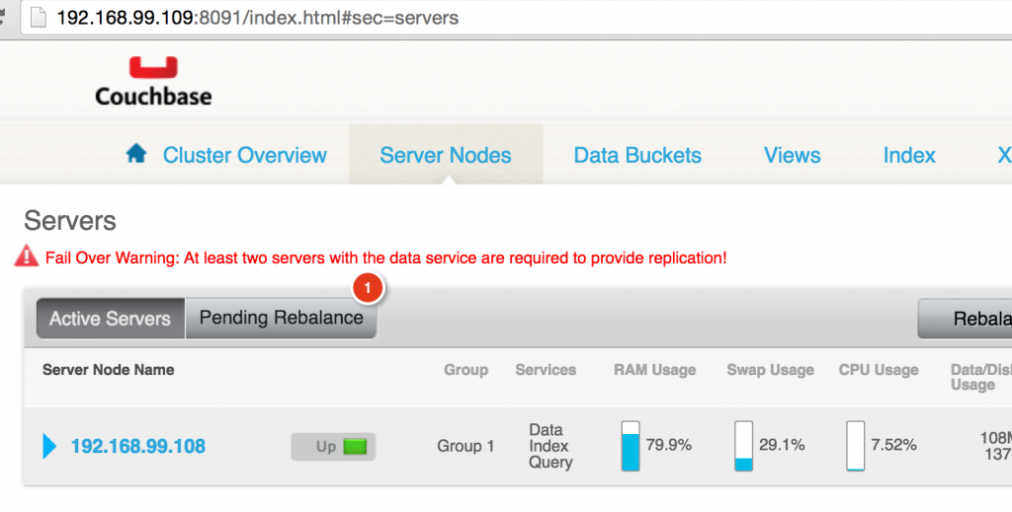Screen dimensions: 1012x512
Task: Click the Group column header
Action: [466, 370]
